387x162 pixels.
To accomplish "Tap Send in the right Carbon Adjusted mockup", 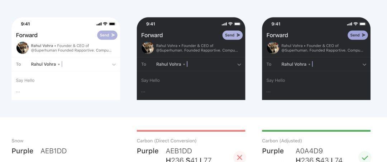I will (x=358, y=35).
